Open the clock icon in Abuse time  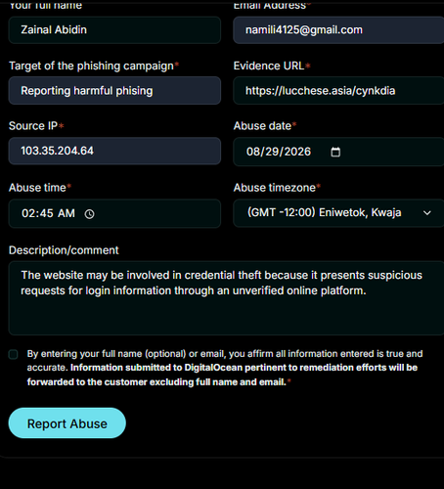[x=89, y=214]
